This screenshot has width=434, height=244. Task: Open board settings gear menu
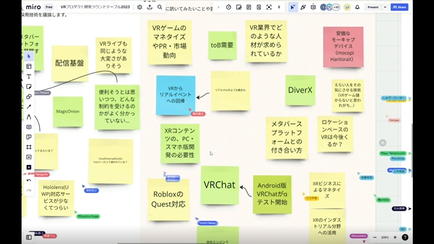coord(140,7)
